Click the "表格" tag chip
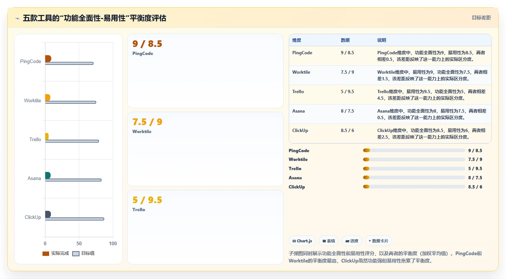 [329, 241]
